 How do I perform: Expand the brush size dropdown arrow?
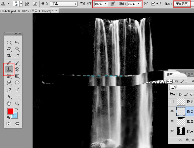(21, 4)
